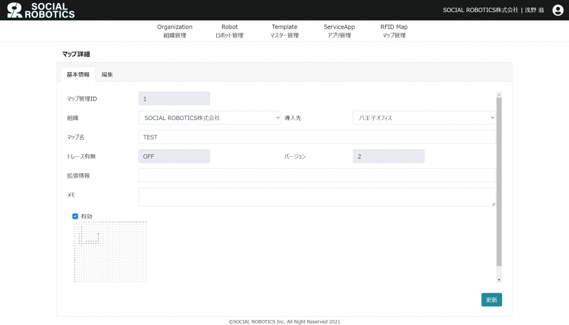Viewport: 569px width, 325px height.
Task: Click the マップ名 input field
Action: point(317,137)
